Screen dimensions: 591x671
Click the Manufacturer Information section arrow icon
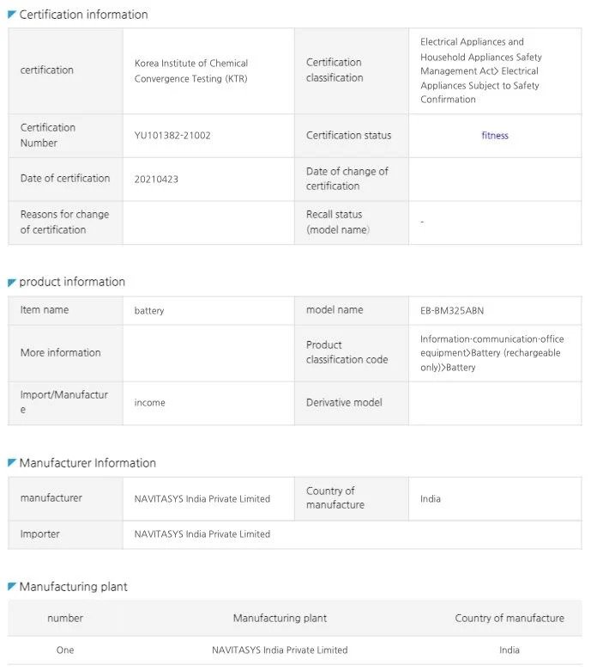click(12, 463)
